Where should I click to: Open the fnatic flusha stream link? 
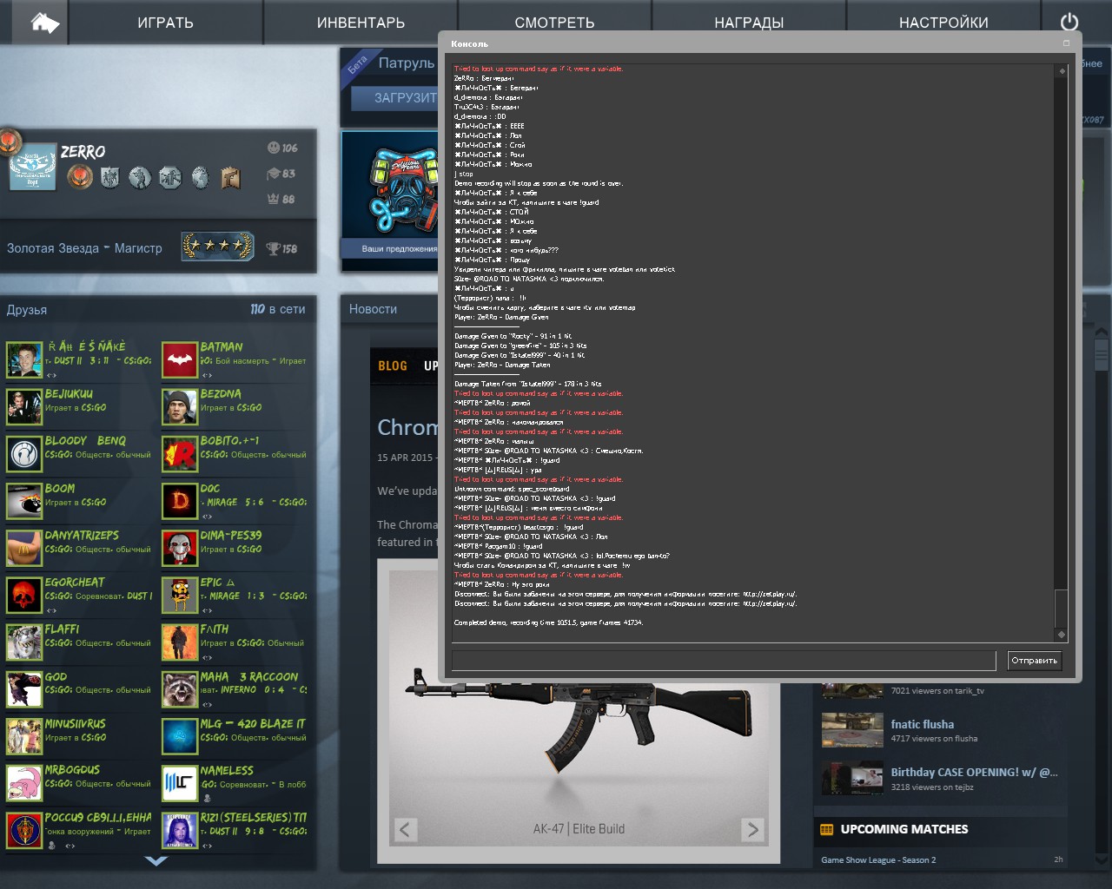[922, 724]
